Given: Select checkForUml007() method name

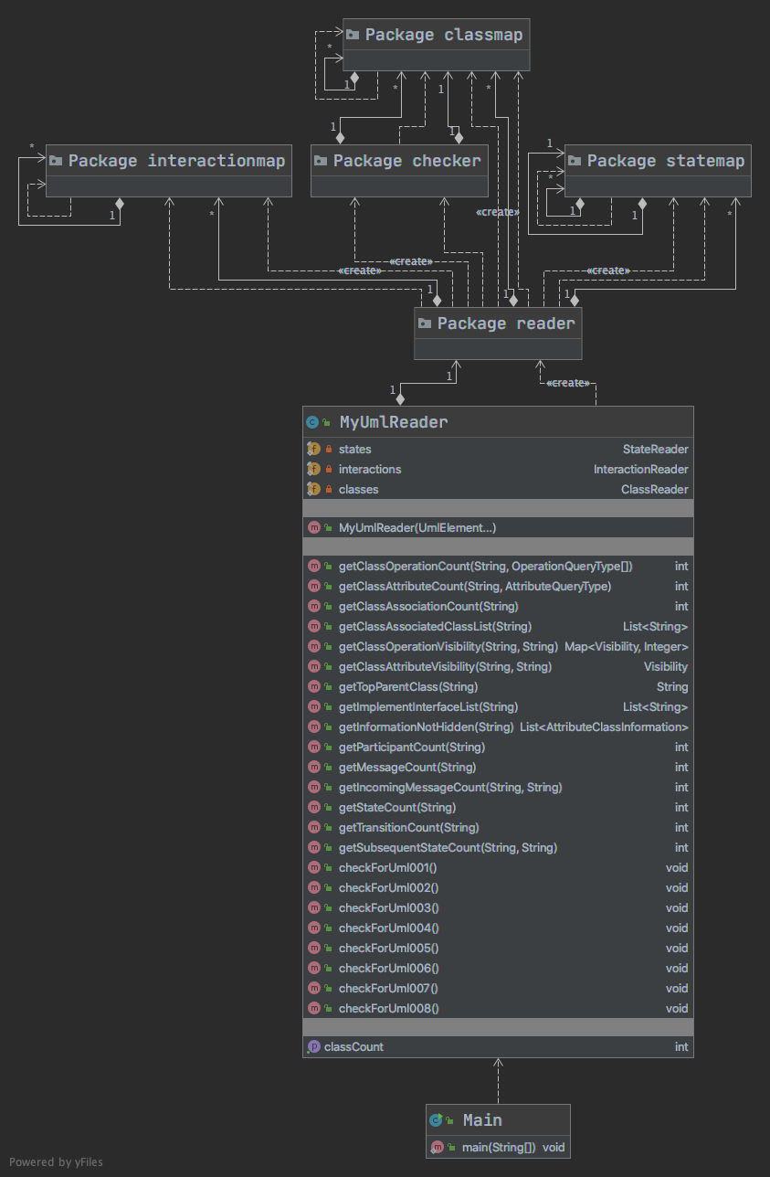Looking at the screenshot, I should tap(389, 988).
